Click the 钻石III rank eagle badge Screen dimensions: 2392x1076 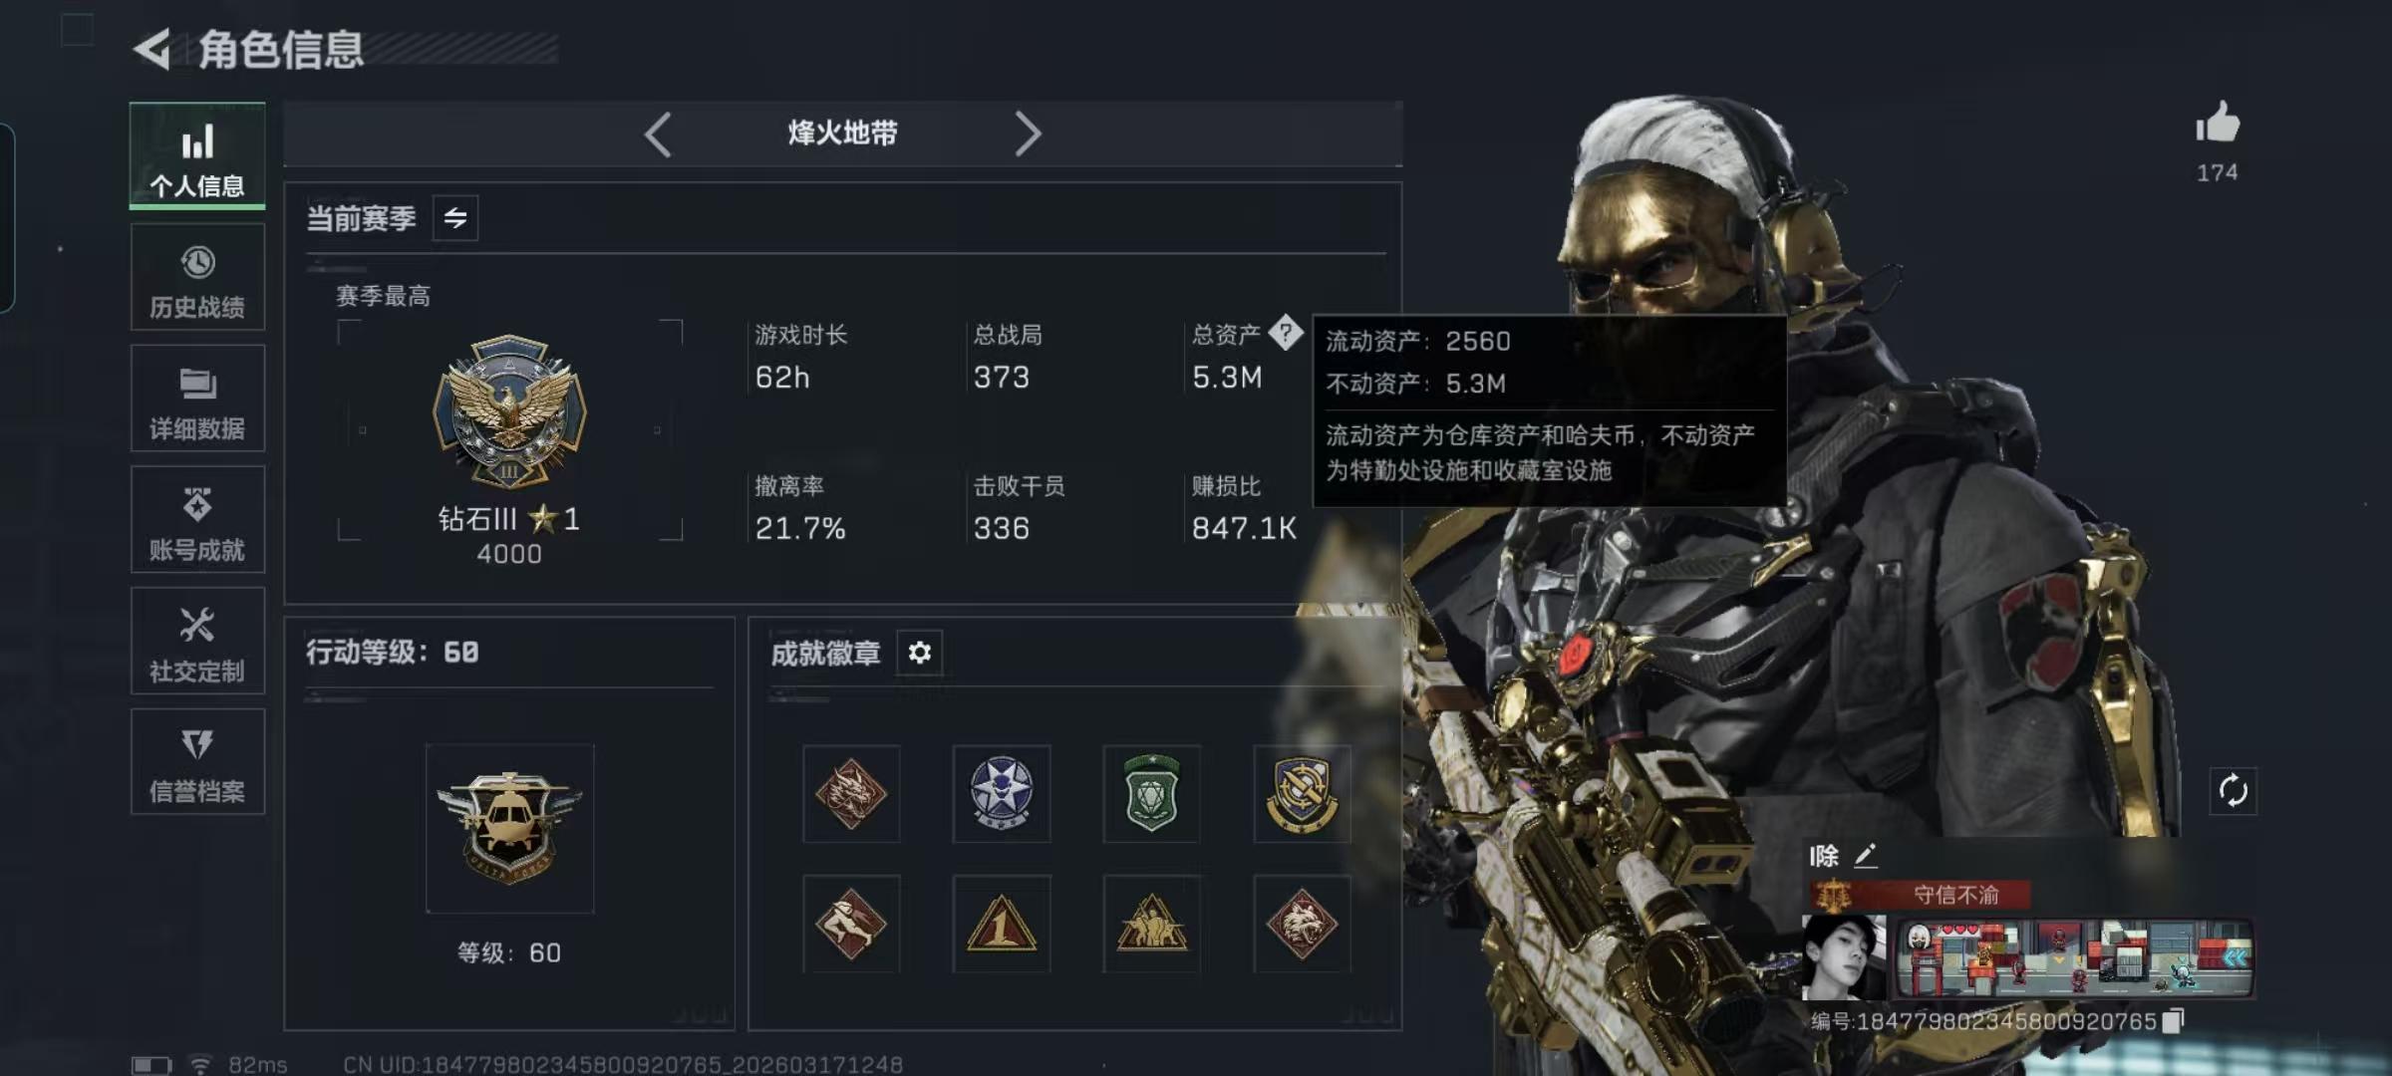click(x=509, y=411)
